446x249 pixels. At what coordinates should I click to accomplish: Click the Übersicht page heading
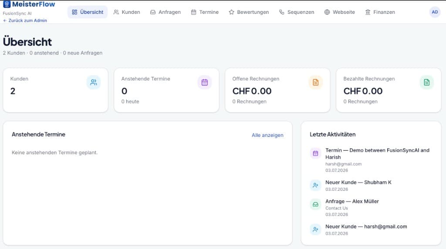tap(27, 42)
